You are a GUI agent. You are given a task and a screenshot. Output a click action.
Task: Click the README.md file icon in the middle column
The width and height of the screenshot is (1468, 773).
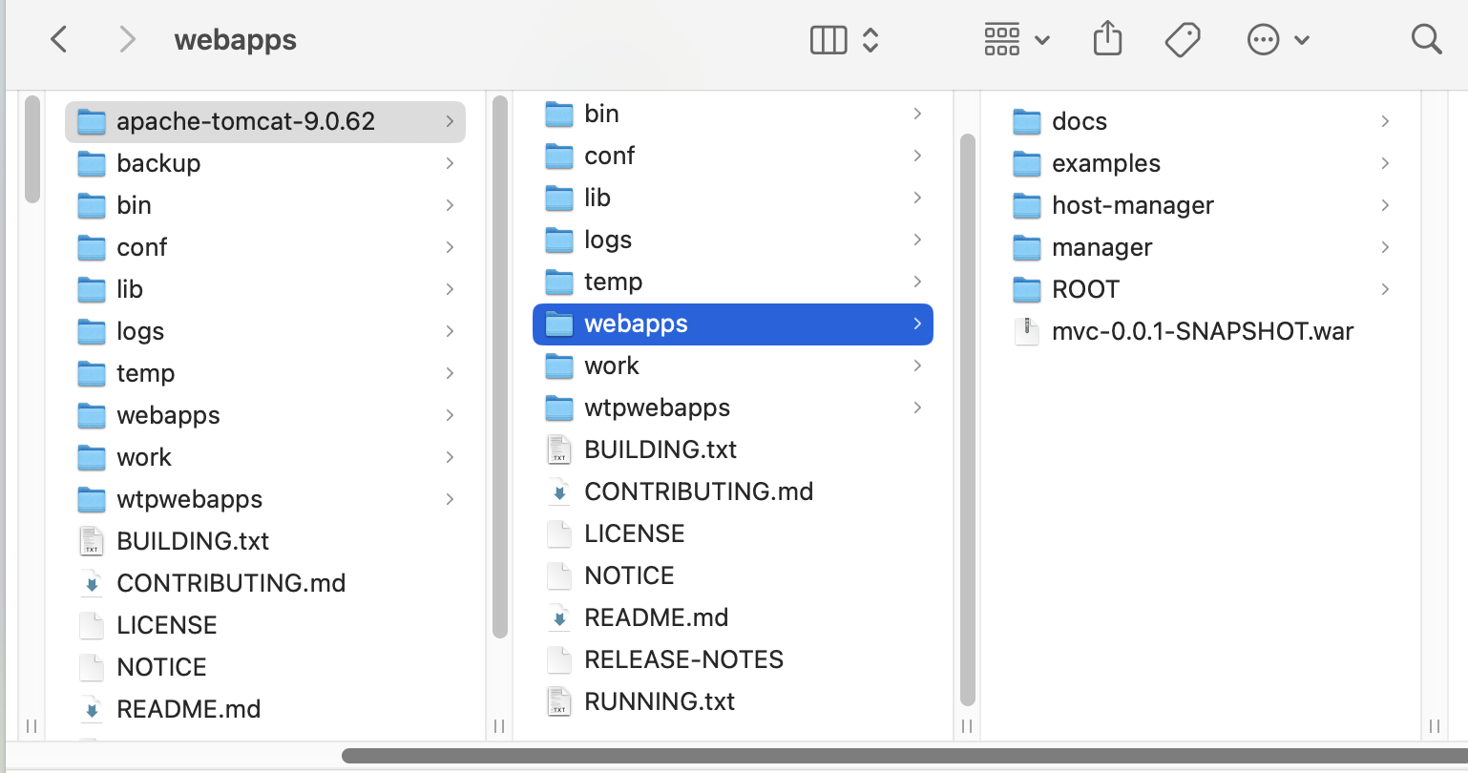[559, 617]
